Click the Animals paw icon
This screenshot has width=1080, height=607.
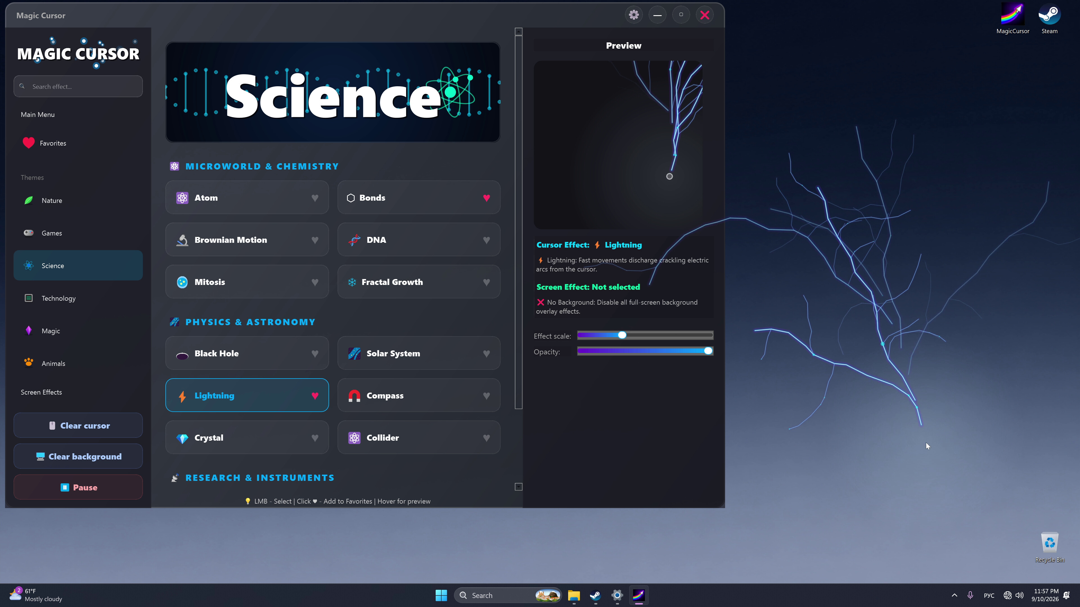(x=28, y=363)
